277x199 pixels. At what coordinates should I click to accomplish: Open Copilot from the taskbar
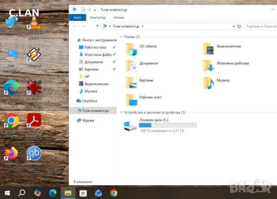tap(38, 193)
